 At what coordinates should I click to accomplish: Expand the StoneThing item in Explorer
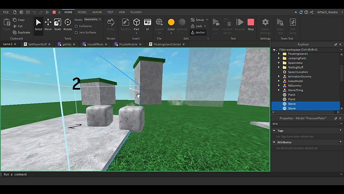point(279,90)
